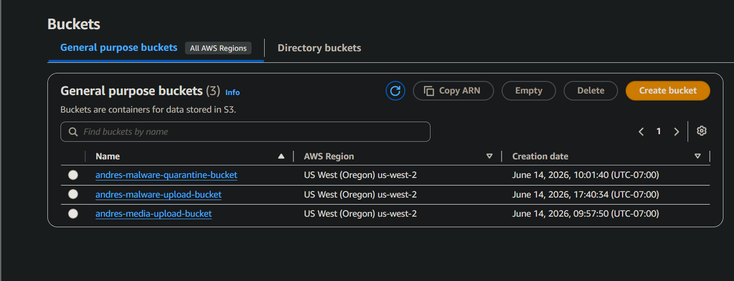The height and width of the screenshot is (281, 734).
Task: Click region cell of andres-malware-upload-bucket row
Action: (360, 195)
